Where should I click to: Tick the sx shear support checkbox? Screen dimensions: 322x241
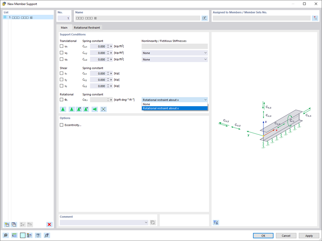[61, 73]
